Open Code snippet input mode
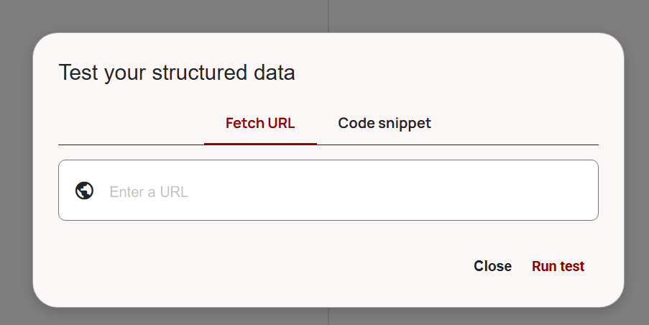 click(x=385, y=123)
